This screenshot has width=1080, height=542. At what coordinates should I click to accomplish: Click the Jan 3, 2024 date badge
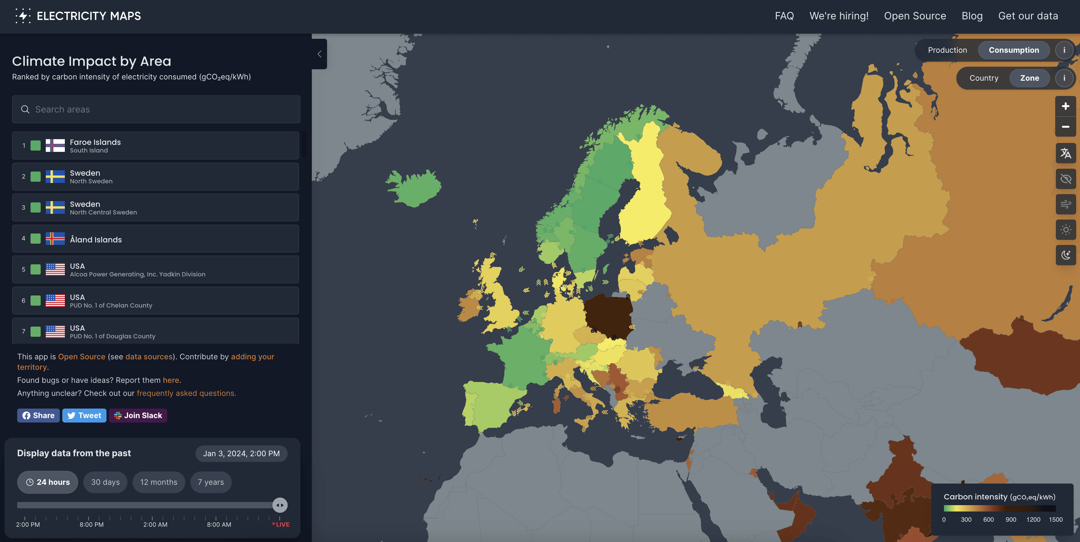(242, 454)
